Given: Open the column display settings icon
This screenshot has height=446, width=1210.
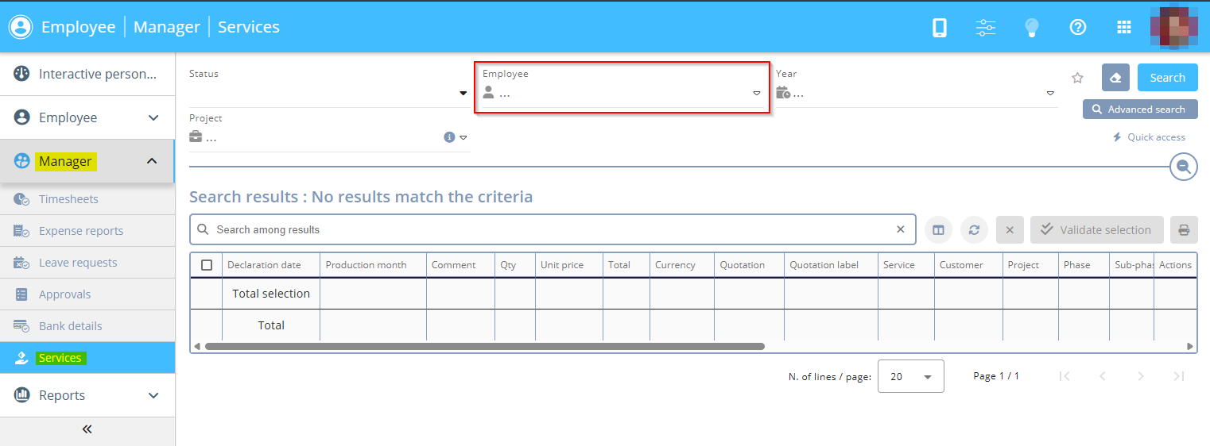Looking at the screenshot, I should [x=938, y=230].
